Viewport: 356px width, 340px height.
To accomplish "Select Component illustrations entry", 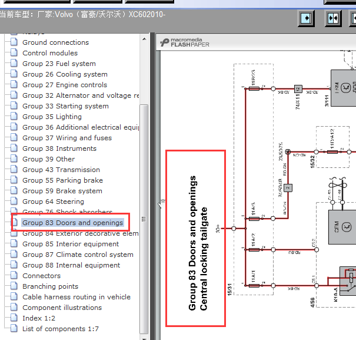I will point(62,308).
